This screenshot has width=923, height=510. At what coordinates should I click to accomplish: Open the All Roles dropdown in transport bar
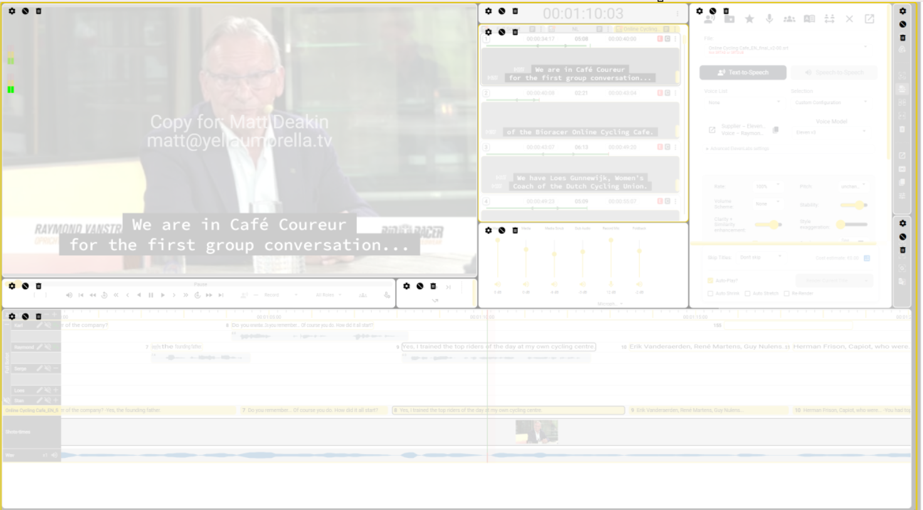click(x=329, y=295)
